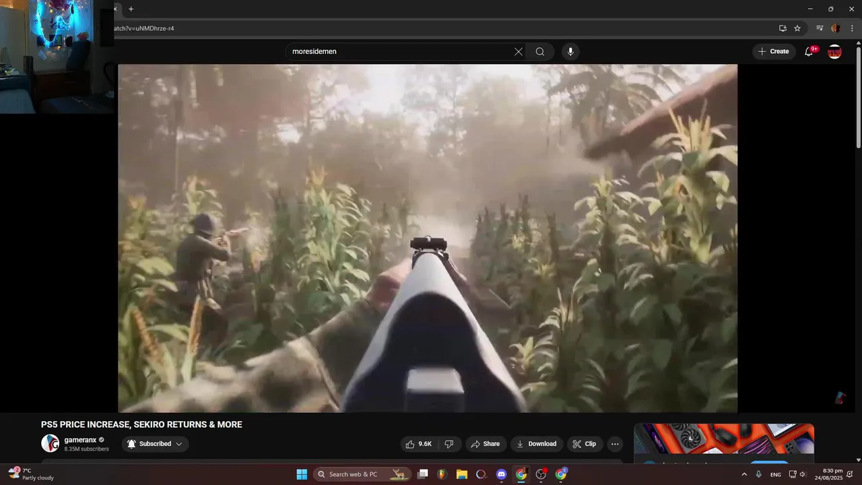862x485 pixels.
Task: Click the video player to pause
Action: pos(428,238)
